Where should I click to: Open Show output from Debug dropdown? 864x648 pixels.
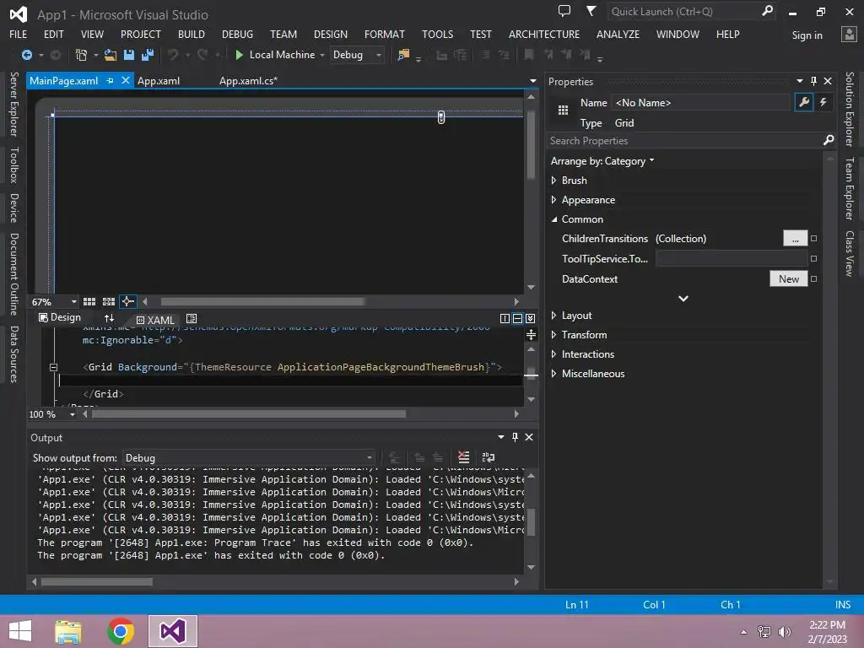[x=248, y=458]
